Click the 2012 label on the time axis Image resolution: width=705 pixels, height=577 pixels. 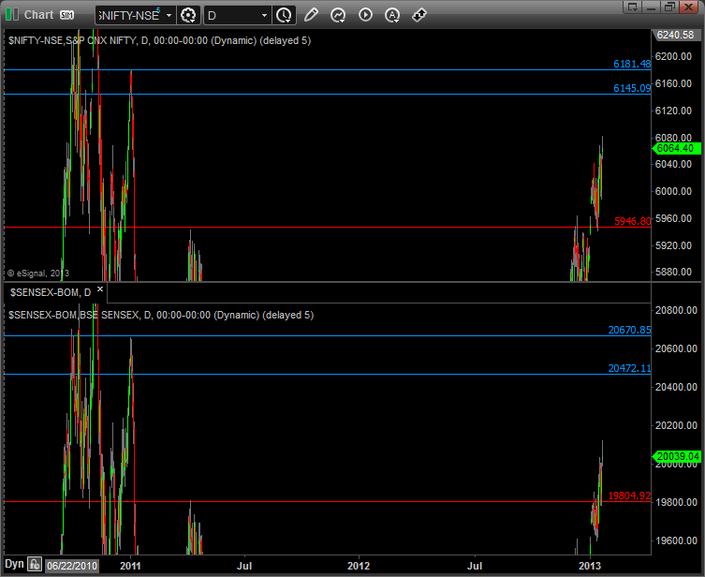click(x=359, y=566)
